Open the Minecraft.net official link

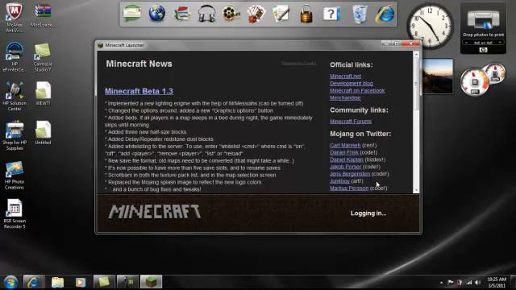click(x=345, y=76)
